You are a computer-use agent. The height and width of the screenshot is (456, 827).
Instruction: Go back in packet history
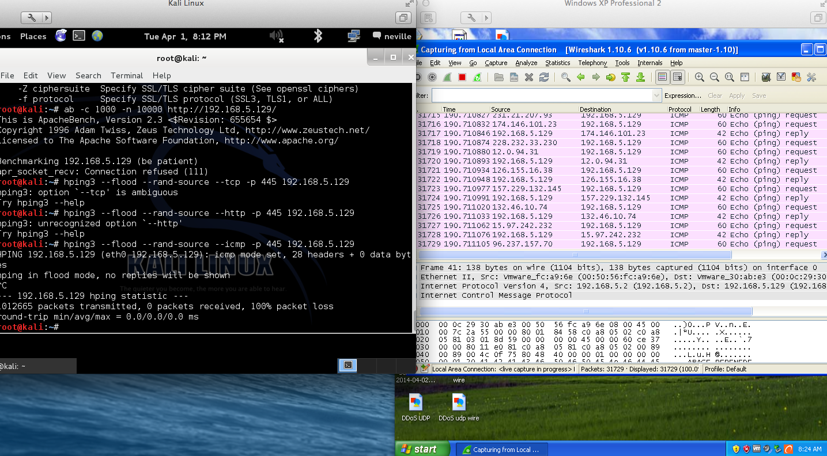[x=581, y=77]
